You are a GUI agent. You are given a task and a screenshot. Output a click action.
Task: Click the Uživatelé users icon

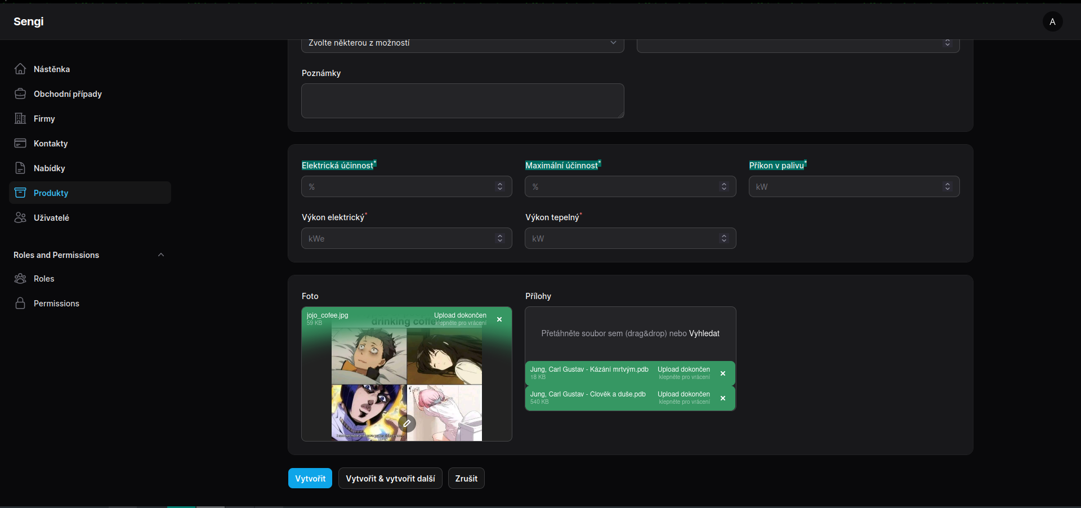tap(20, 217)
